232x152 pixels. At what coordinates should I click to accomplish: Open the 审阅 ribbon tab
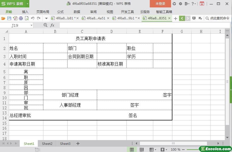(x=93, y=12)
